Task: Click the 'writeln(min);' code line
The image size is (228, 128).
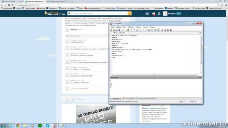Action: click(118, 56)
